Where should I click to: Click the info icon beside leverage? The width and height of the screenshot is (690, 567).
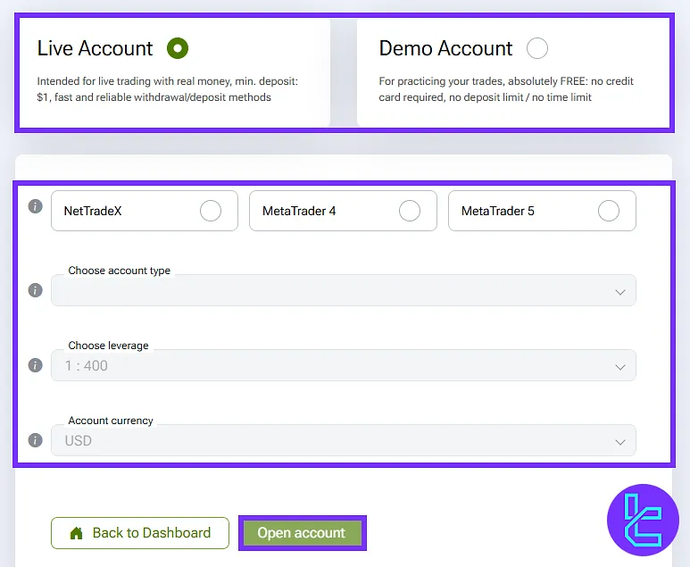pos(35,365)
